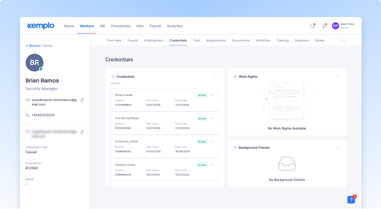Select the Credentials tab
381x209 pixels.
click(178, 40)
